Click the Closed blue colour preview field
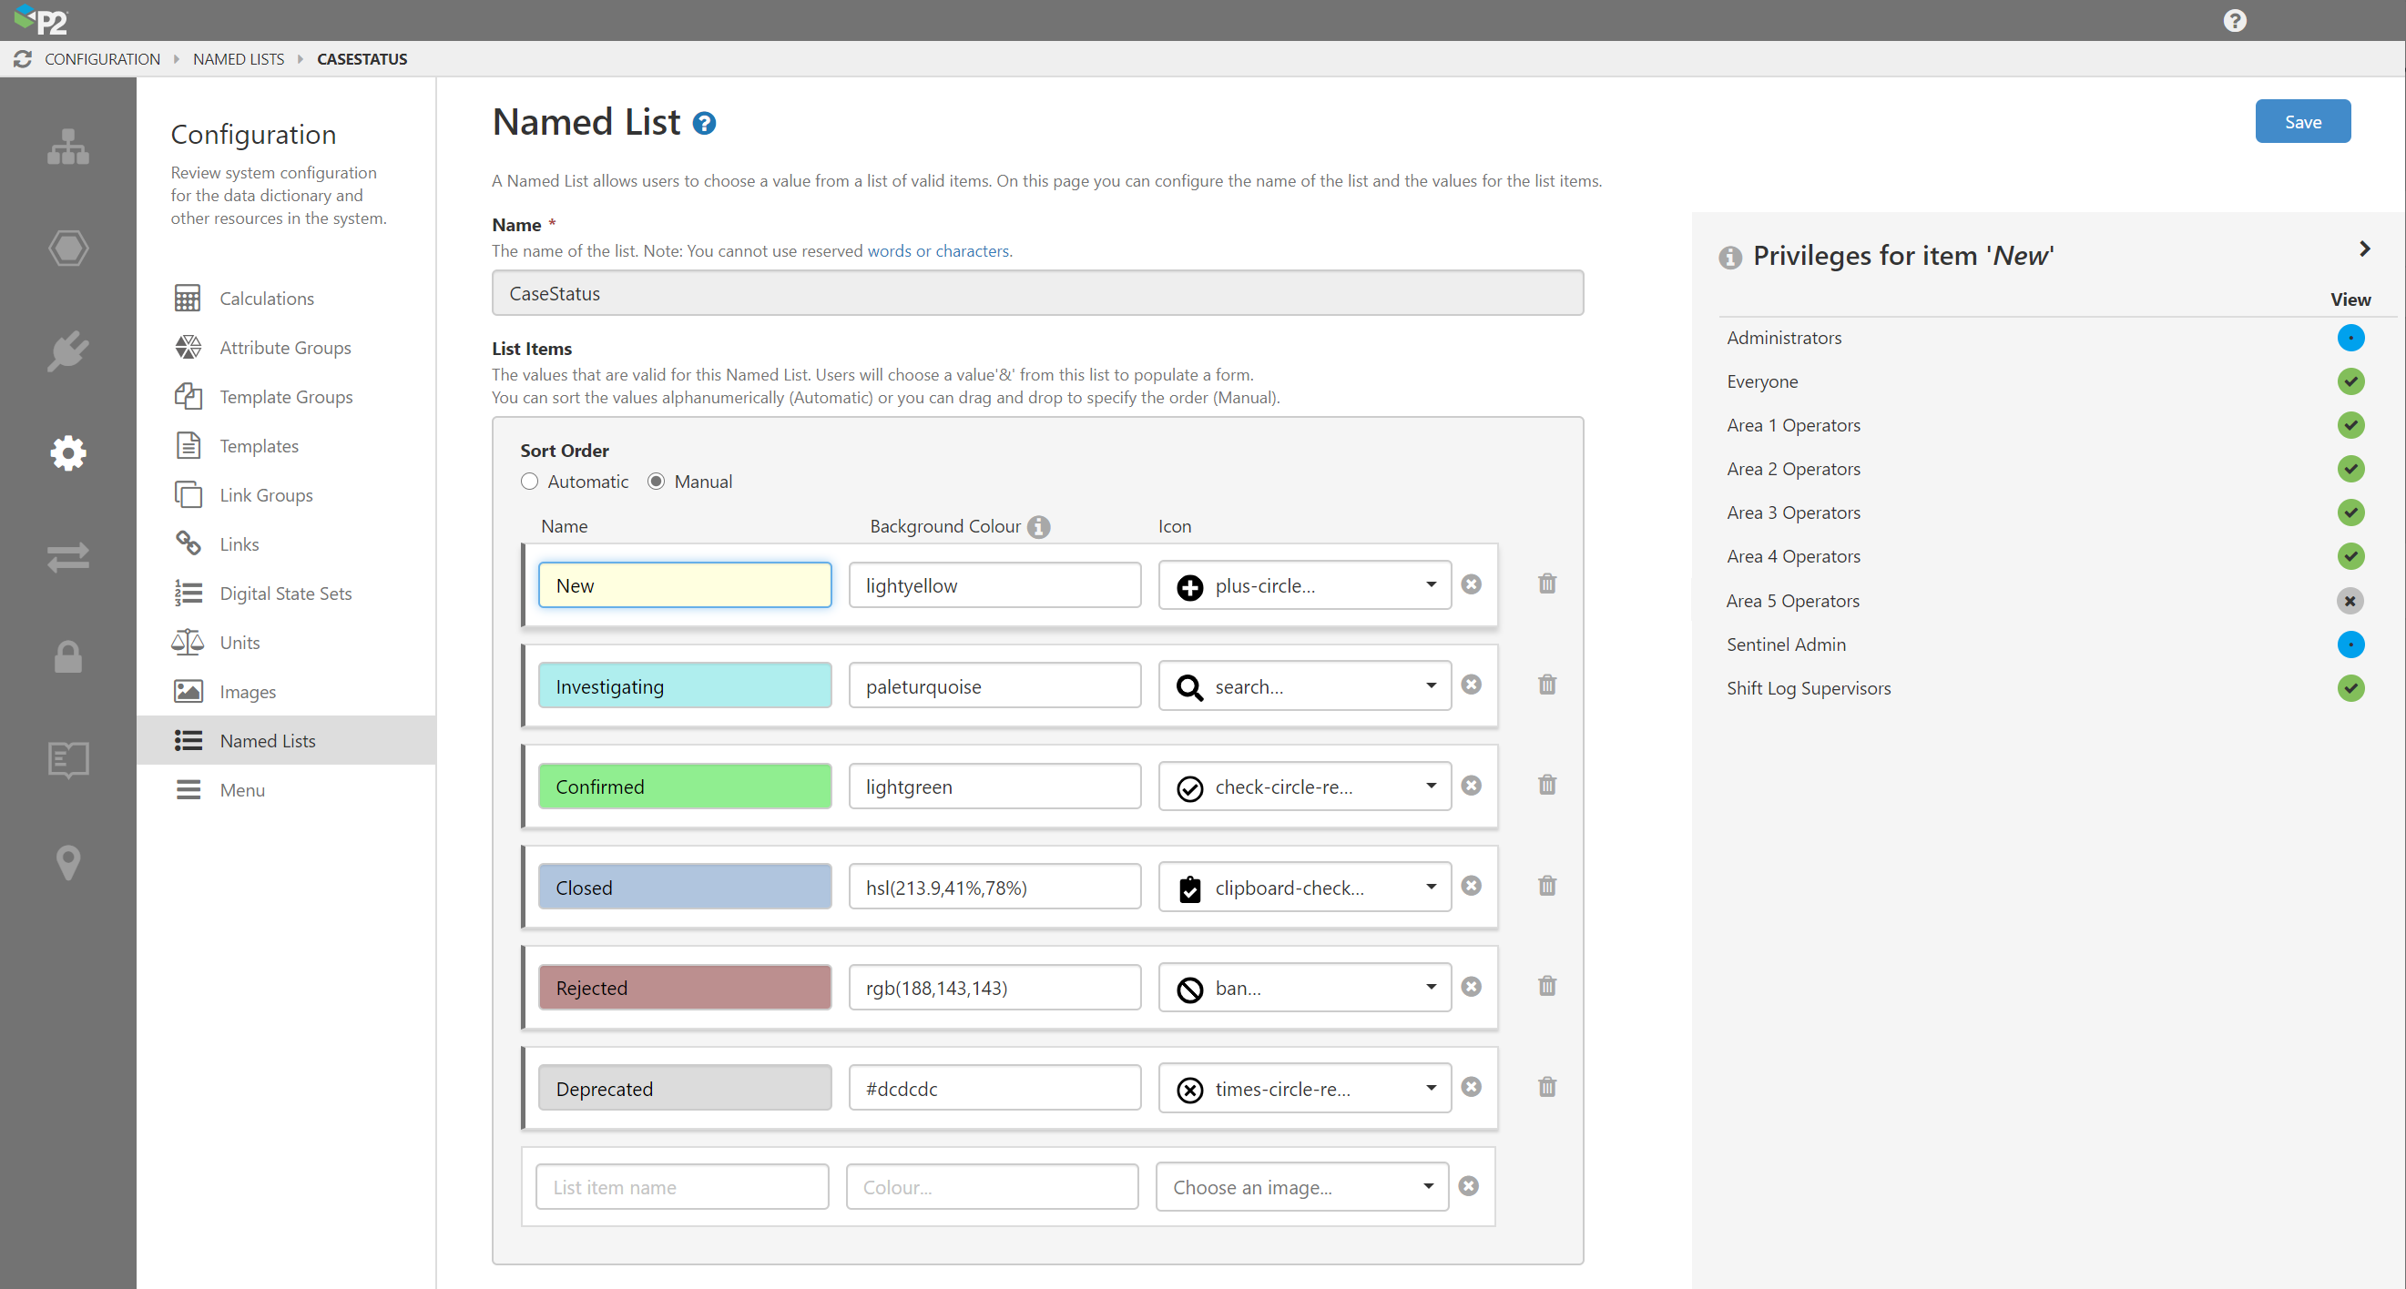The width and height of the screenshot is (2406, 1289). point(684,887)
